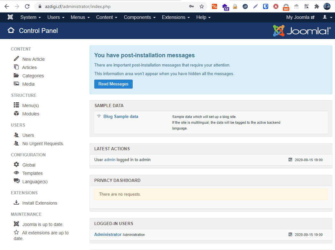This screenshot has width=335, height=250.
Task: Click the pencil icon beside New Article
Action: [x=16, y=59]
